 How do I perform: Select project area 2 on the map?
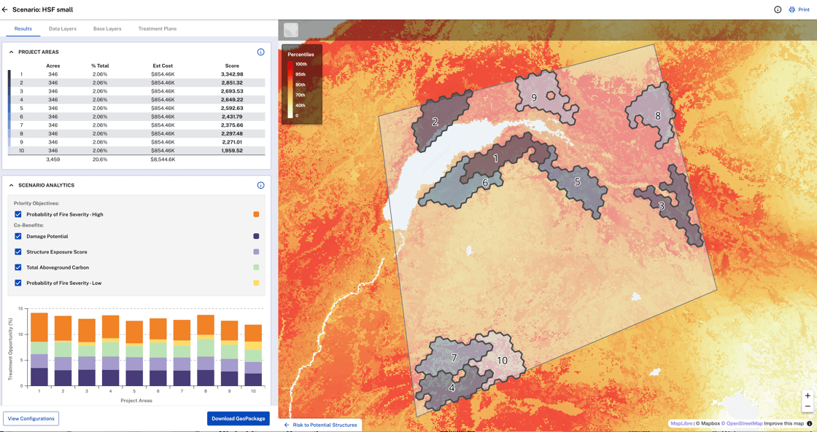435,122
